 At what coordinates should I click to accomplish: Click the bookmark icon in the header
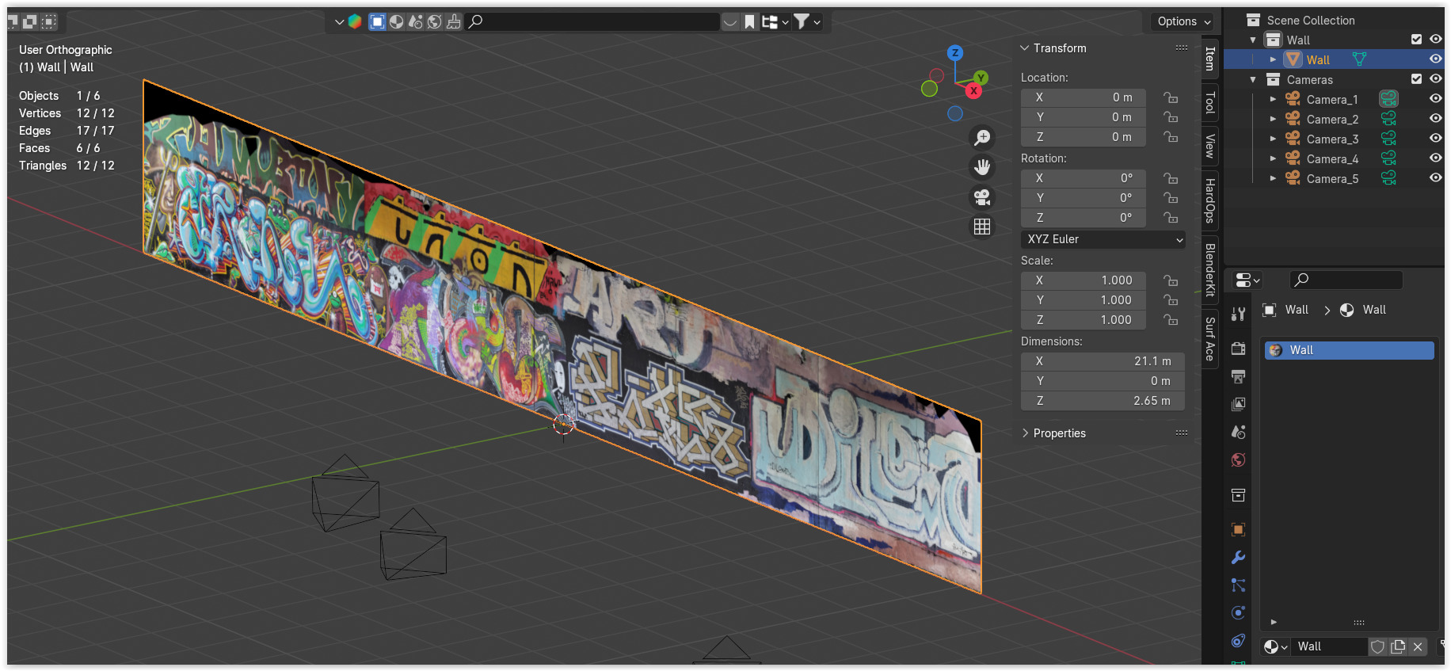pyautogui.click(x=749, y=21)
